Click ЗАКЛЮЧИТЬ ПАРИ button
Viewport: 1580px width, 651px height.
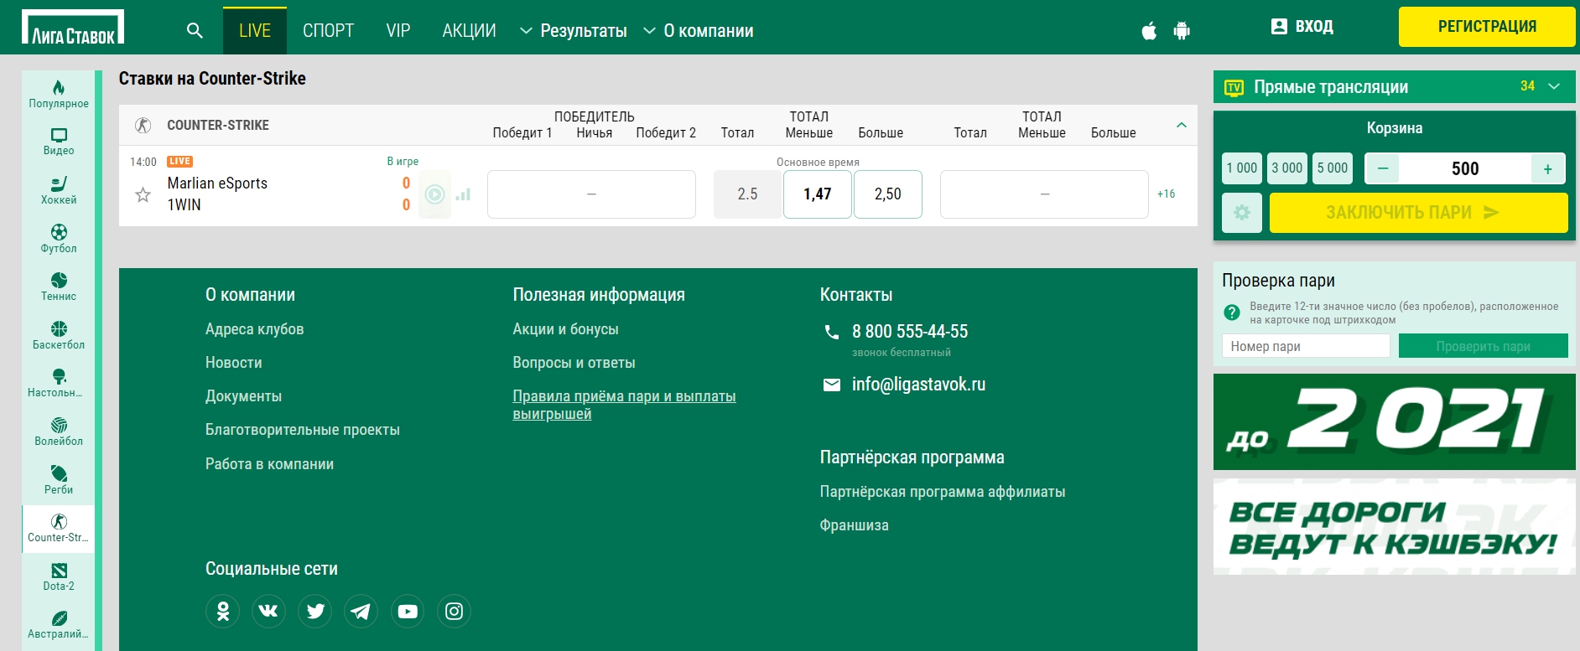tap(1419, 213)
